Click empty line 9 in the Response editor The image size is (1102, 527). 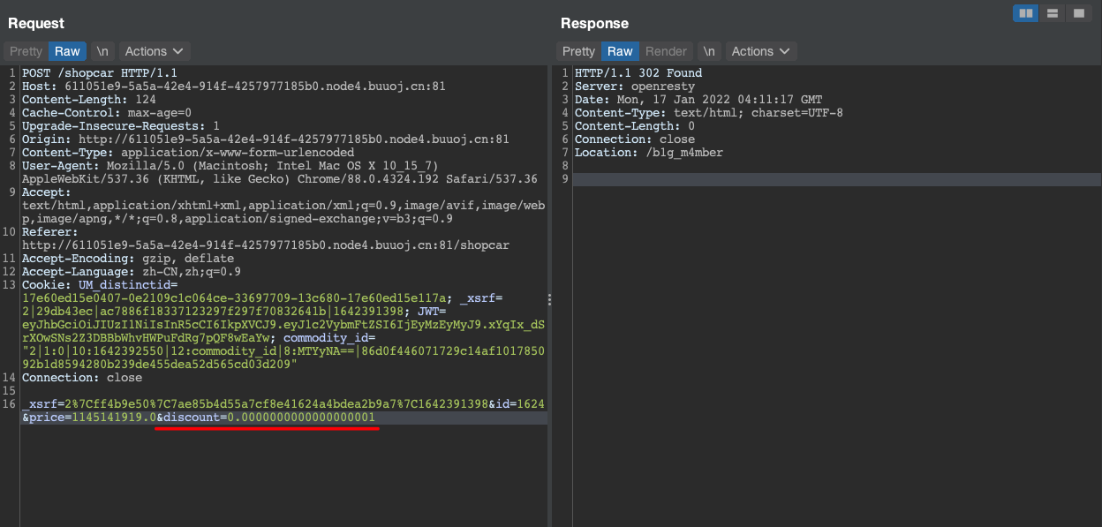click(x=836, y=179)
